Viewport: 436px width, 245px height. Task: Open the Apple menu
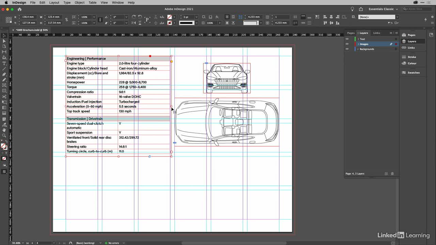click(x=6, y=2)
